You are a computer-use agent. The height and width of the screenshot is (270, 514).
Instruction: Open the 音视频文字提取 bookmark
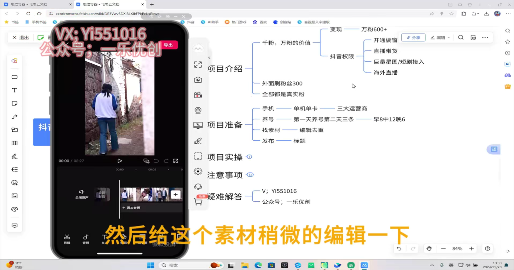[314, 22]
